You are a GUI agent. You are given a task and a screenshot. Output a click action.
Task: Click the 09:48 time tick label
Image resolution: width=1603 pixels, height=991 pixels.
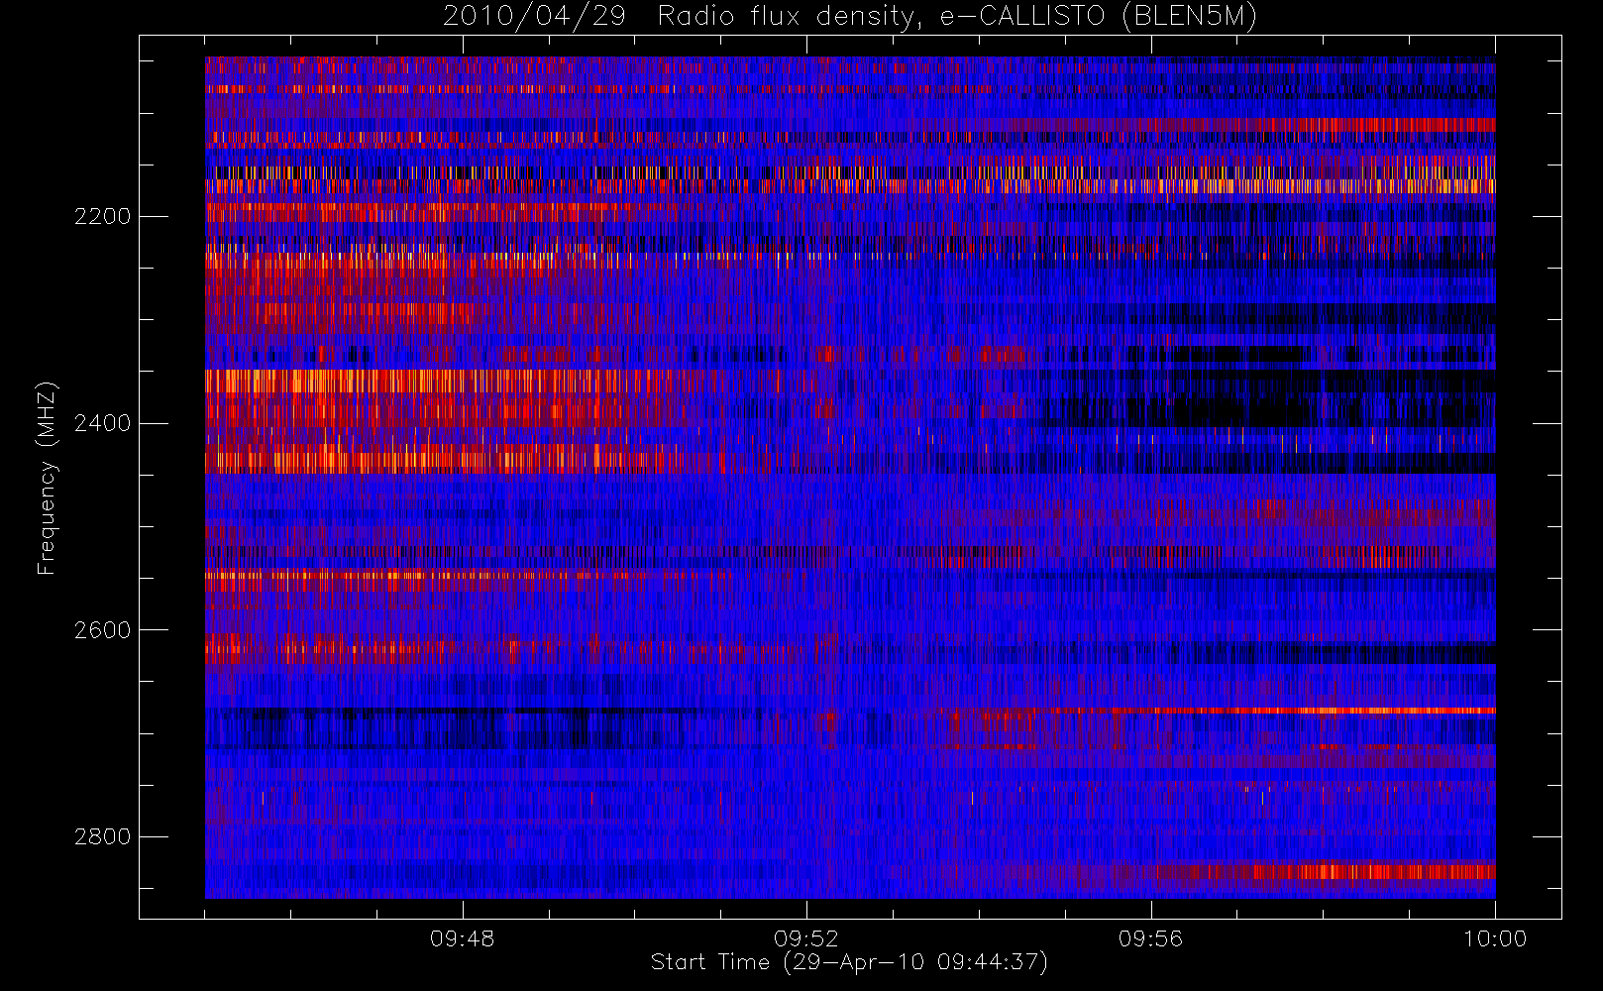[x=462, y=938]
